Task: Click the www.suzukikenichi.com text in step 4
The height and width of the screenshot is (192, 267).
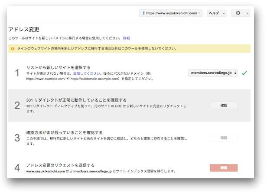Action: pos(46,171)
